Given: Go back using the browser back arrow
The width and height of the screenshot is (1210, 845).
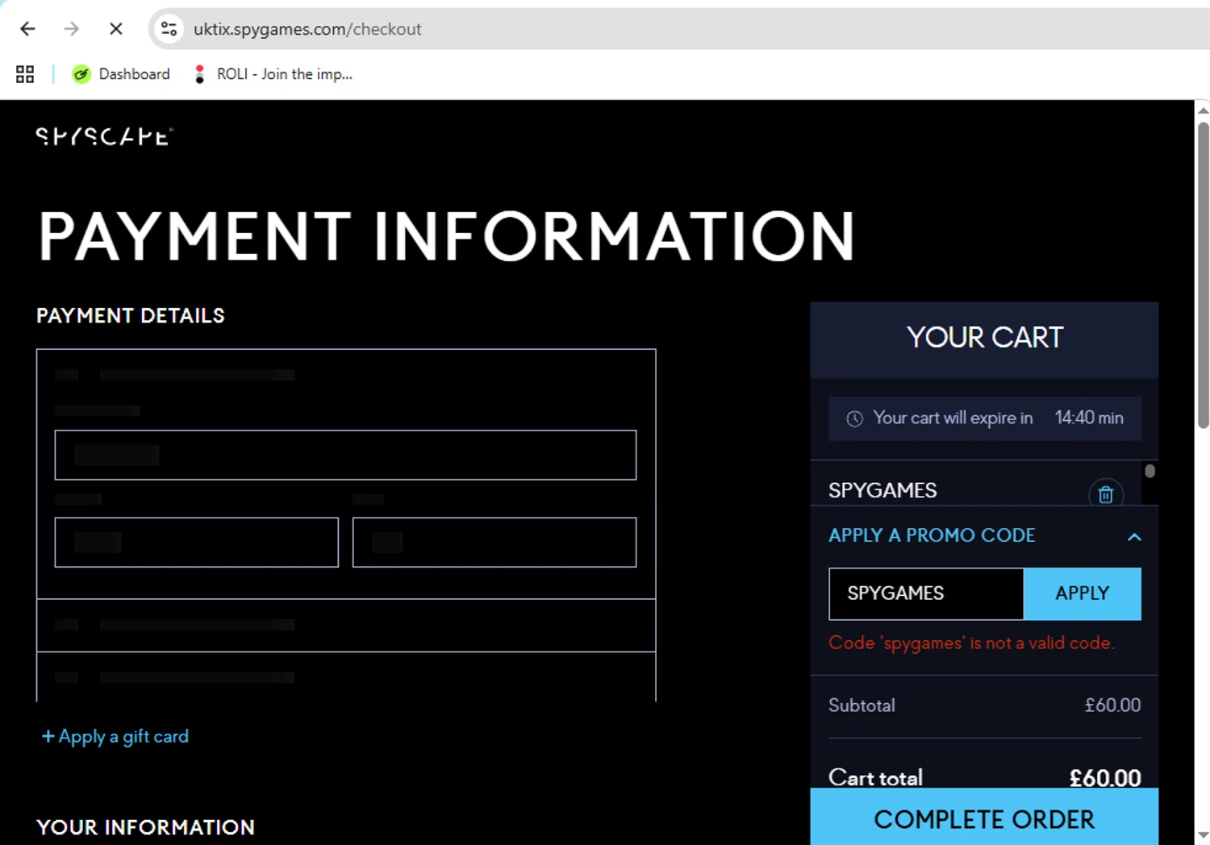Looking at the screenshot, I should coord(27,29).
